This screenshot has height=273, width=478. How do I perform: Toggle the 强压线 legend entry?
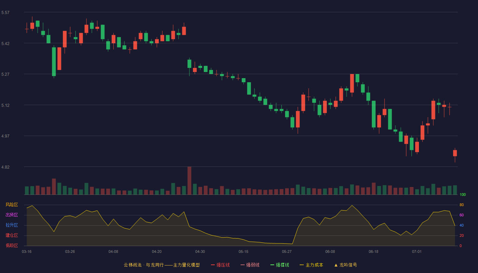[220, 265]
